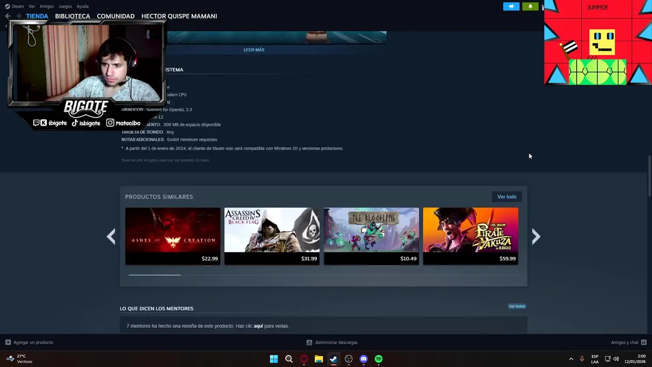Switch to the BIBLIOTECA tab
Image resolution: width=652 pixels, height=367 pixels.
pos(72,16)
